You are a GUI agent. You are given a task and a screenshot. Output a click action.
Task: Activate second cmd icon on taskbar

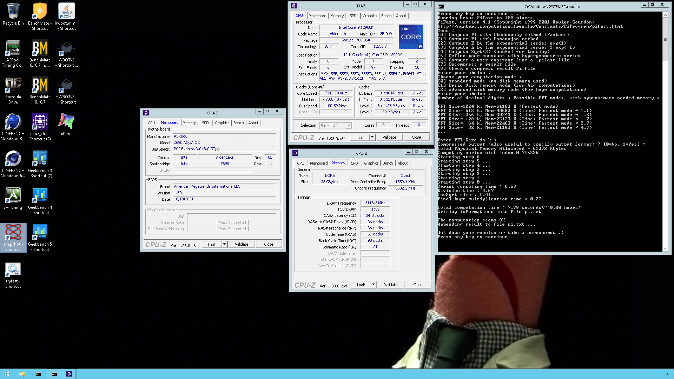click(54, 374)
